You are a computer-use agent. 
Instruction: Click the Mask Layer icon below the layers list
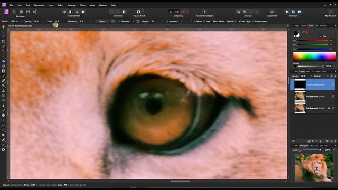tap(308, 141)
